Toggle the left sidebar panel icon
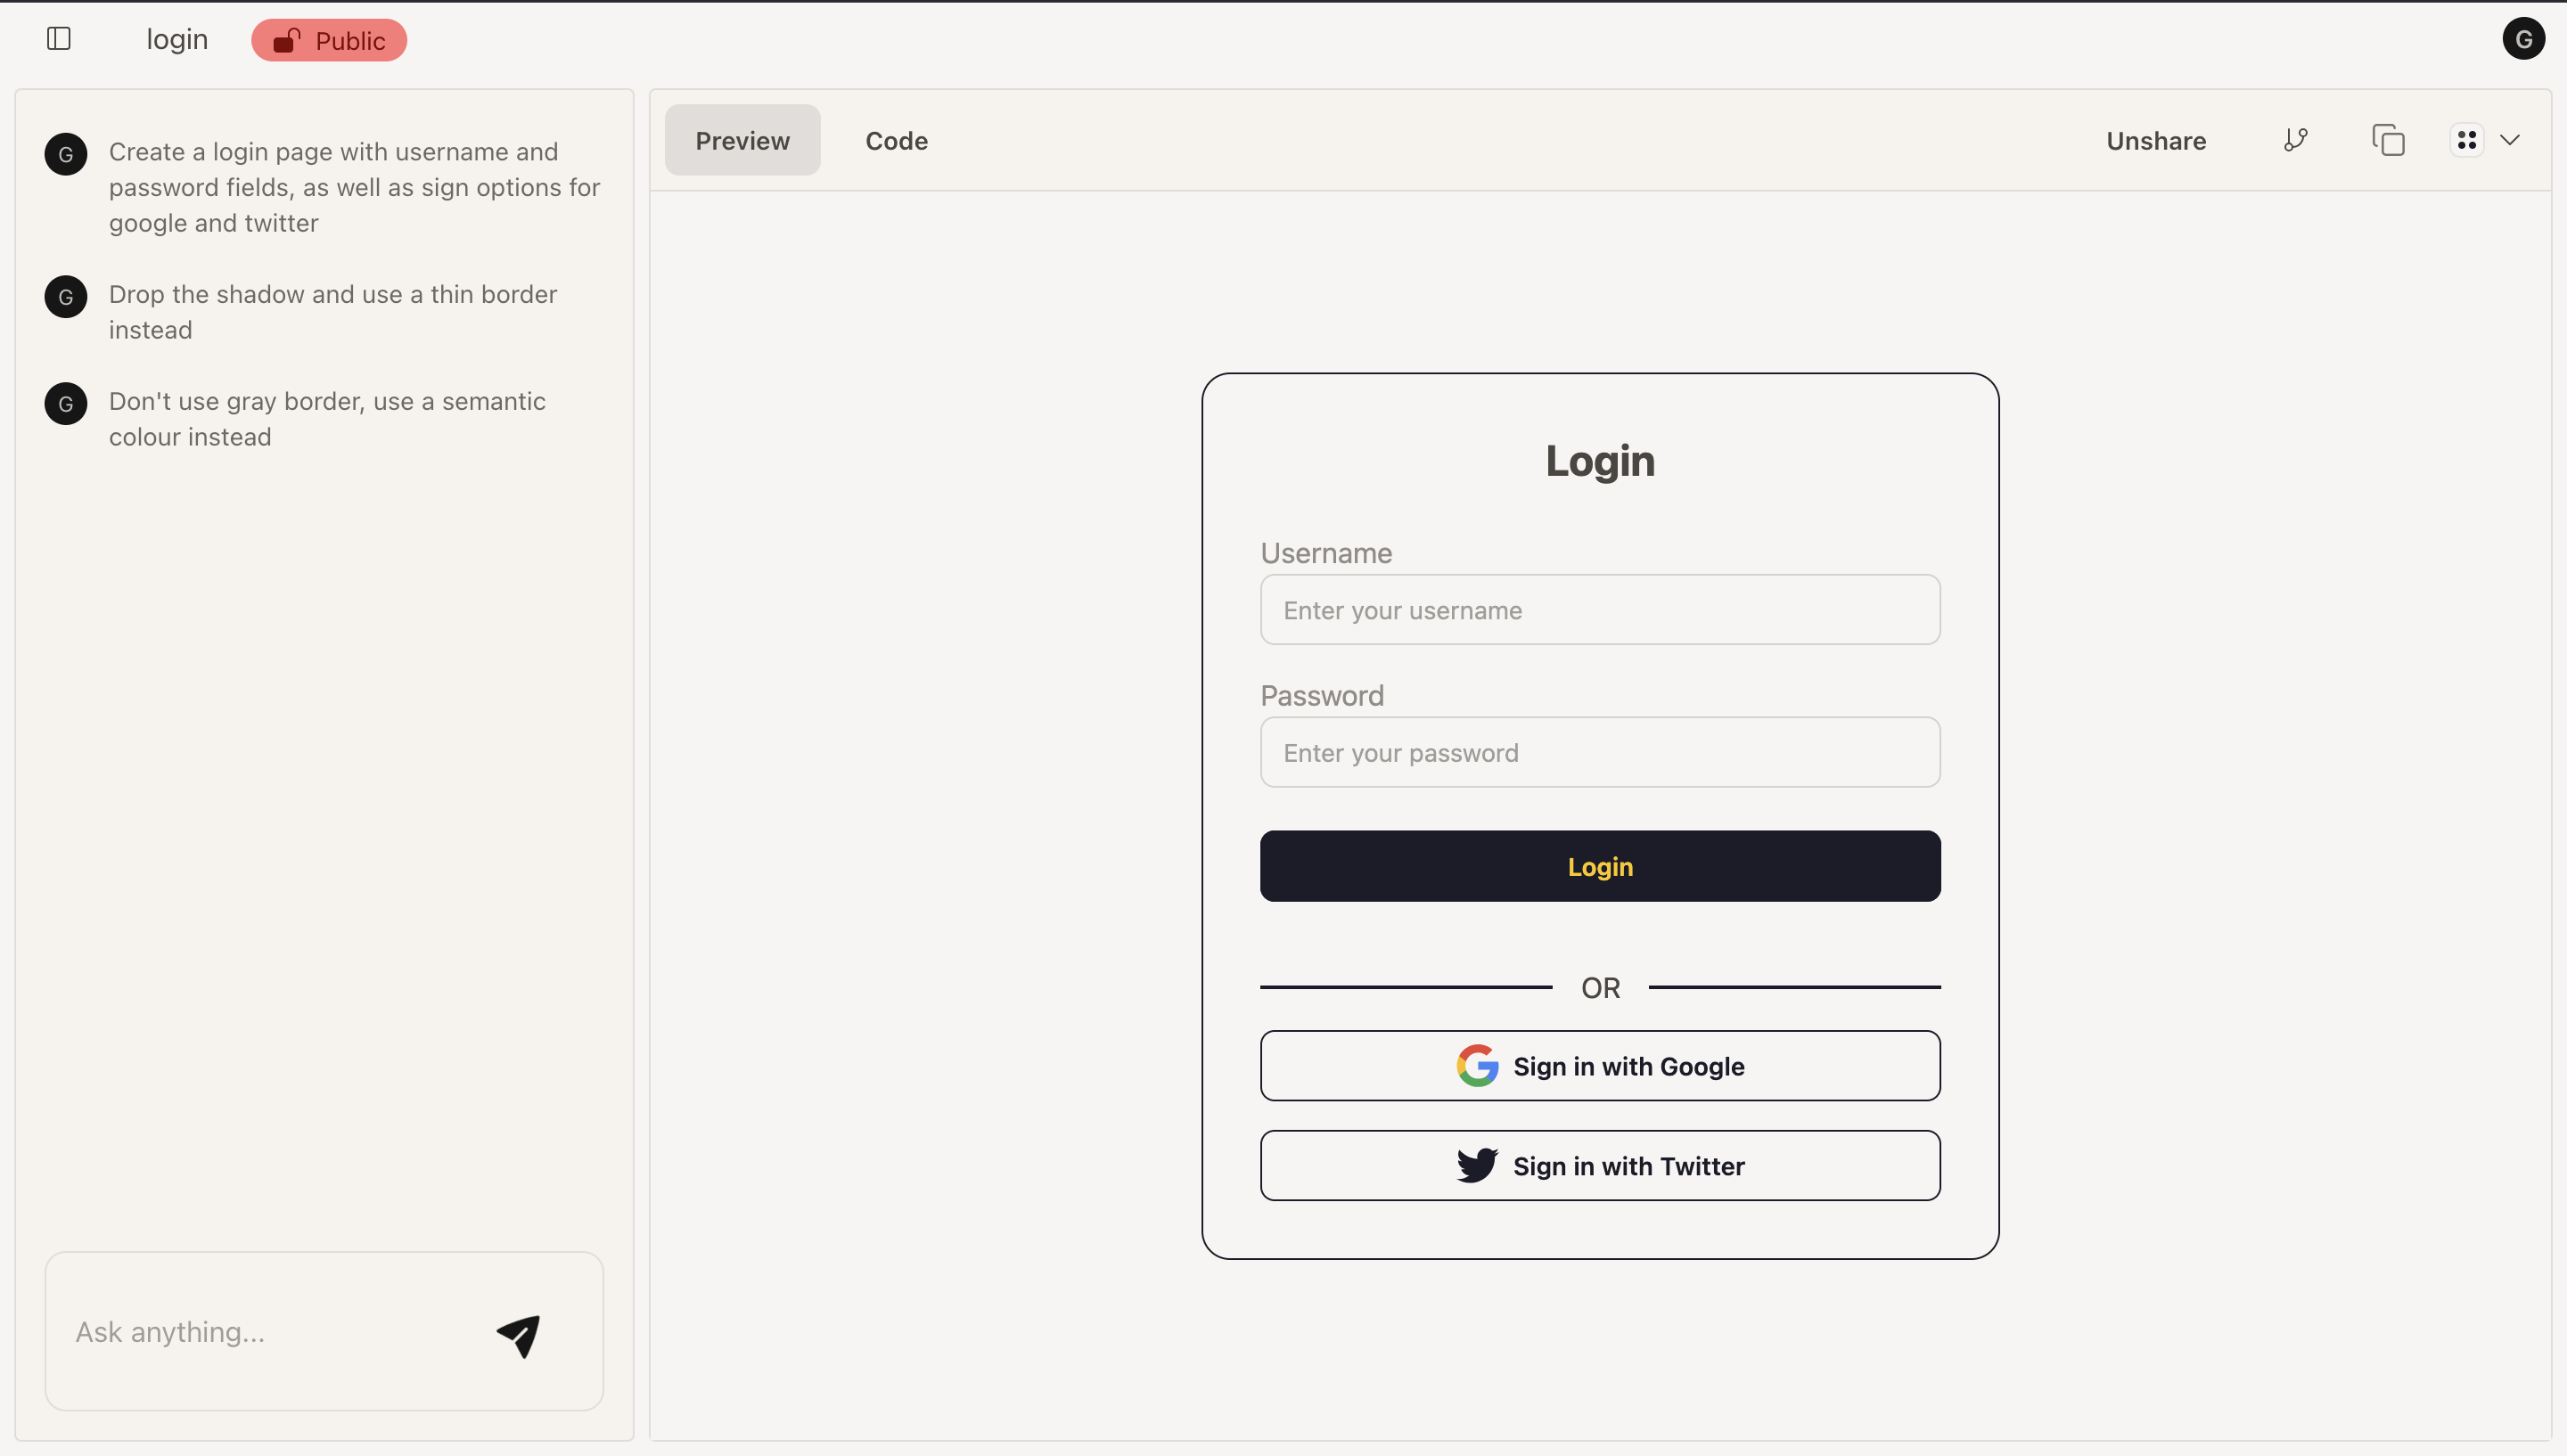This screenshot has width=2567, height=1456. [58, 38]
